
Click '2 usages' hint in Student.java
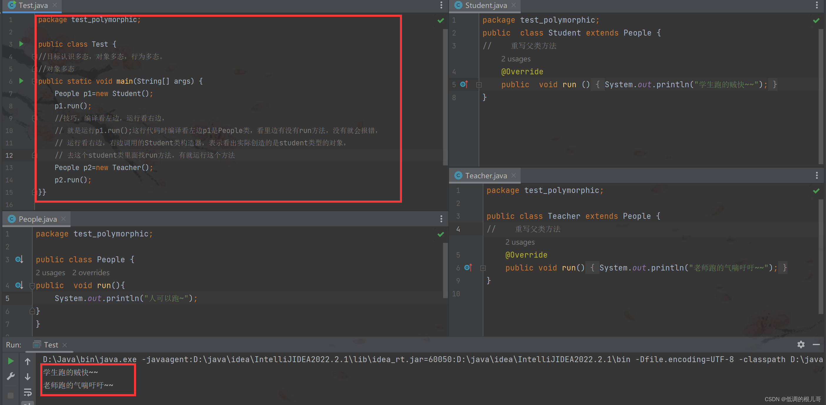click(x=516, y=59)
